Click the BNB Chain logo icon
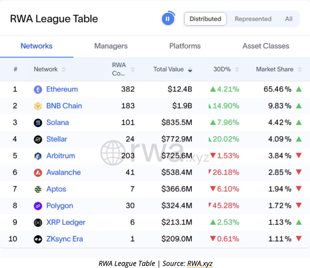 (38, 106)
